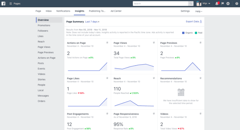Select the Insights tab
This screenshot has height=130, width=240.
click(x=79, y=11)
